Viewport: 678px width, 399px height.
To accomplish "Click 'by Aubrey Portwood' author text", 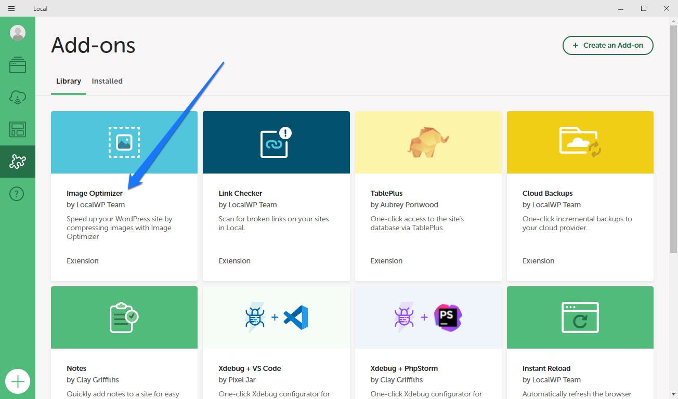I will 405,205.
